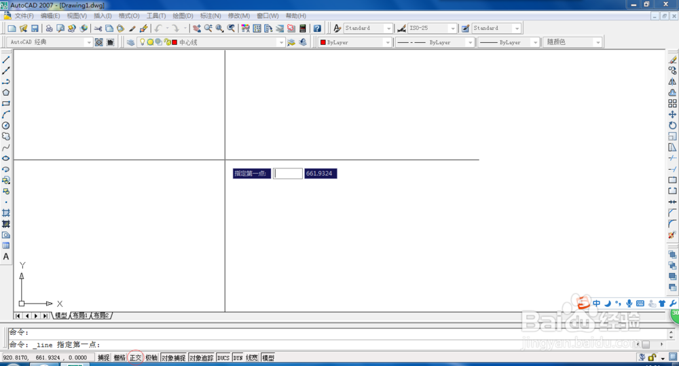Click the Plot printer icon
This screenshot has width=679, height=366.
(x=50, y=28)
